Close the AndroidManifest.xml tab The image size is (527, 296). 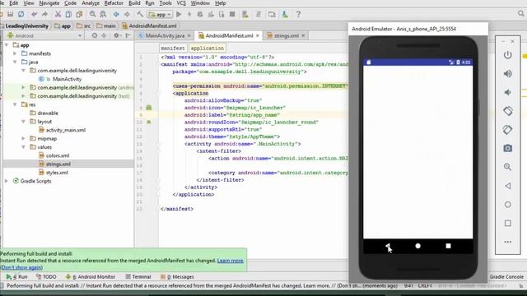258,35
